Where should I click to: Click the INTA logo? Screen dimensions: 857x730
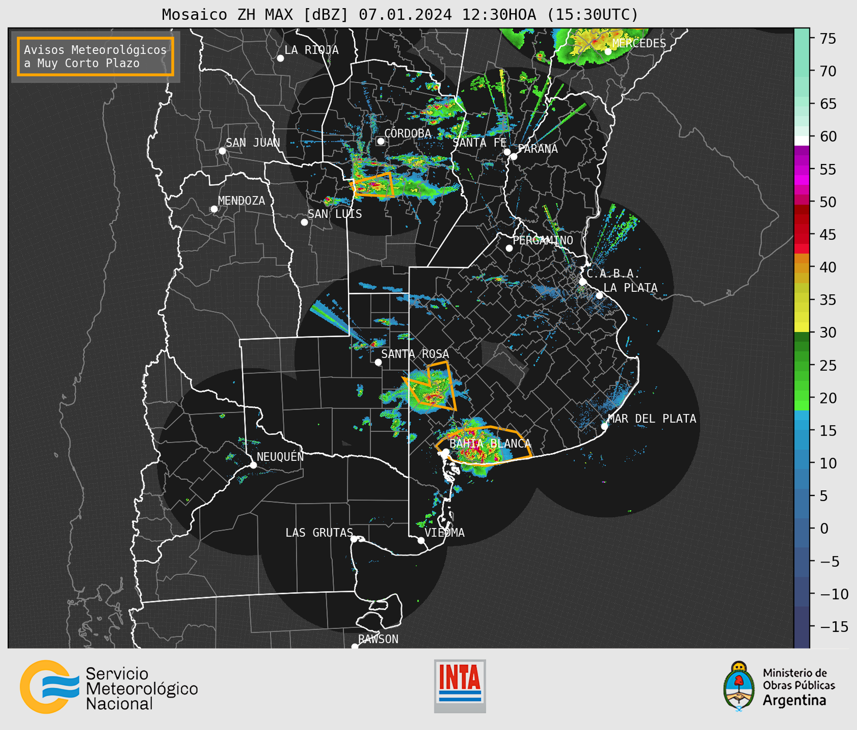coord(460,686)
